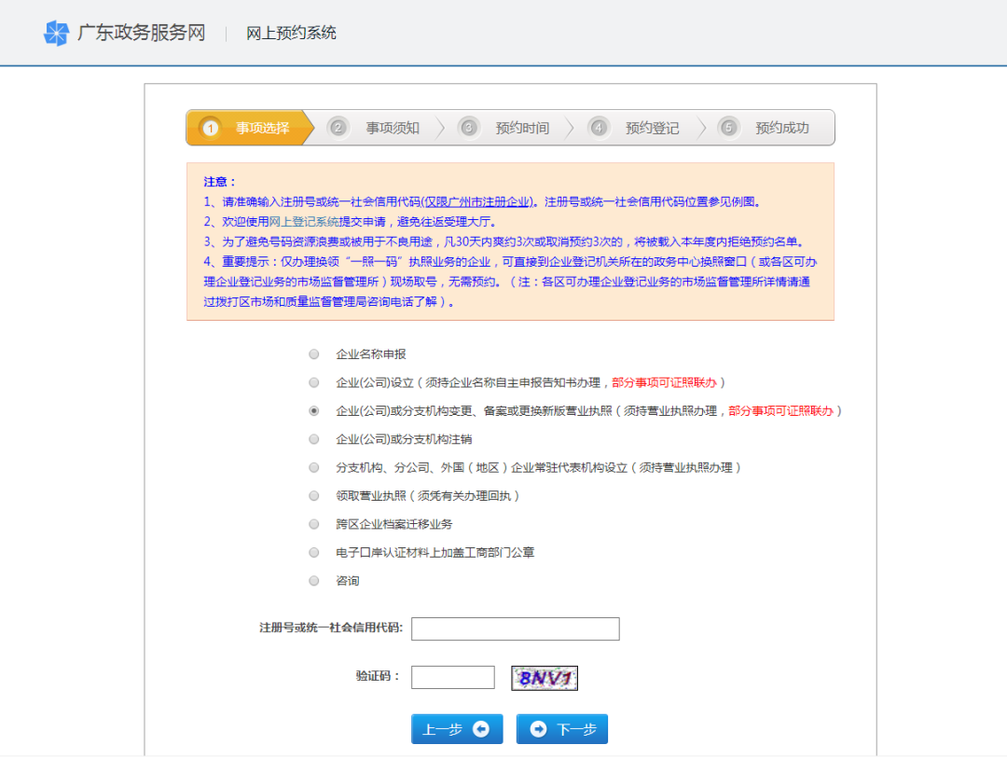
Task: Click the 企业名称申报 label text
Action: click(x=371, y=353)
